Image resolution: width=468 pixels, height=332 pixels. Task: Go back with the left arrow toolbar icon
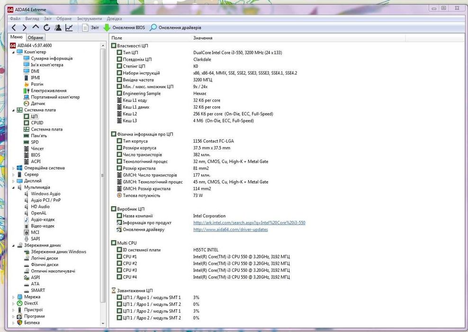click(x=14, y=28)
